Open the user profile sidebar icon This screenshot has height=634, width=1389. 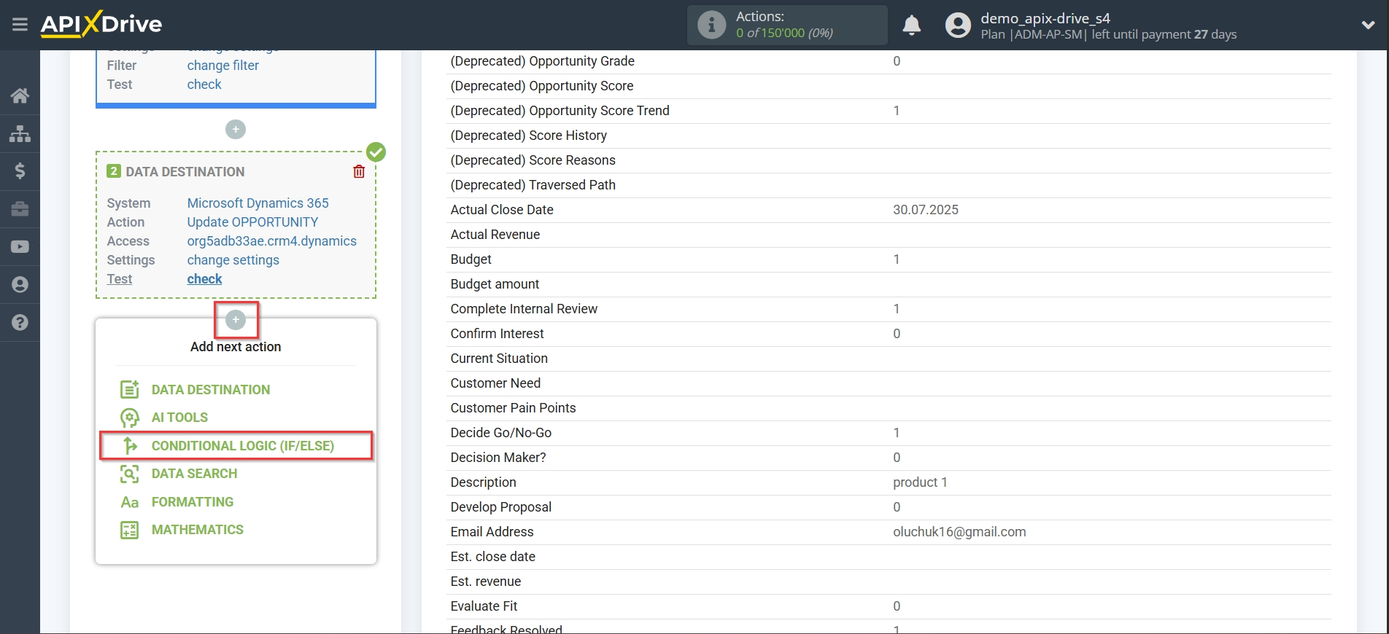[x=20, y=284]
